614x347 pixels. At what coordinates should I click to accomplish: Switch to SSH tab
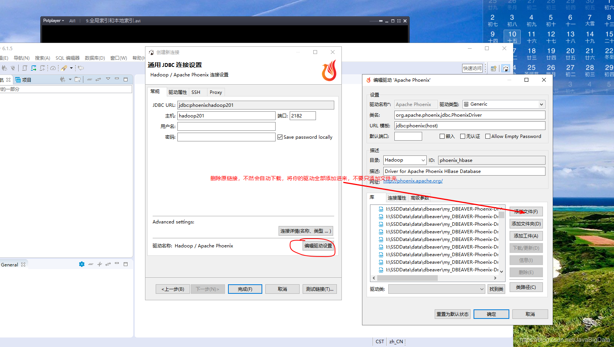coord(196,92)
